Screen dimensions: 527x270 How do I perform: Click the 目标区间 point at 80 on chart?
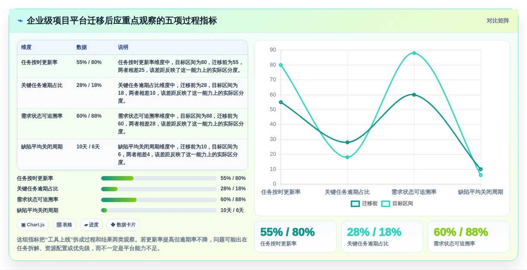281,65
